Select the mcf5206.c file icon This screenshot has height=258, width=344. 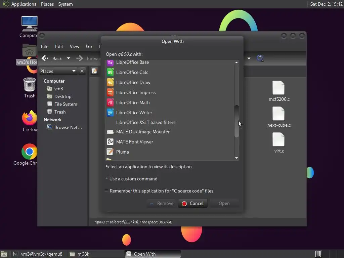coord(278,88)
